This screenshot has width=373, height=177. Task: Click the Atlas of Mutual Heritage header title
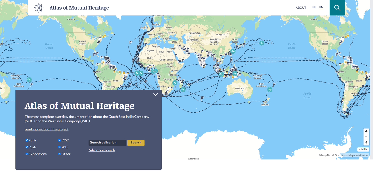[79, 8]
